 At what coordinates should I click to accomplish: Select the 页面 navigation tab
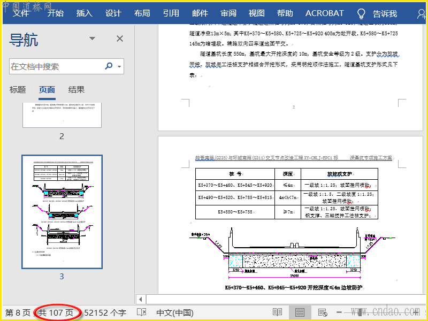tap(47, 89)
